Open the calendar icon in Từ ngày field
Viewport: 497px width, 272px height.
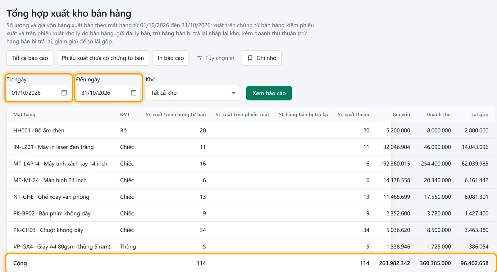point(64,93)
